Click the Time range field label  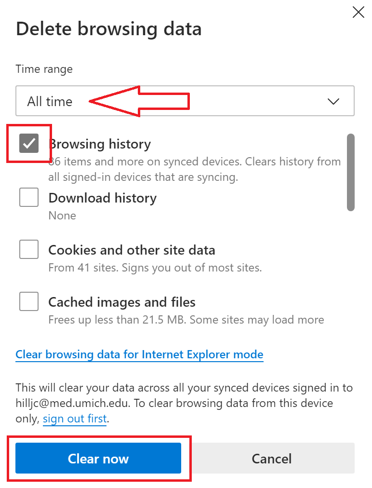click(x=44, y=69)
